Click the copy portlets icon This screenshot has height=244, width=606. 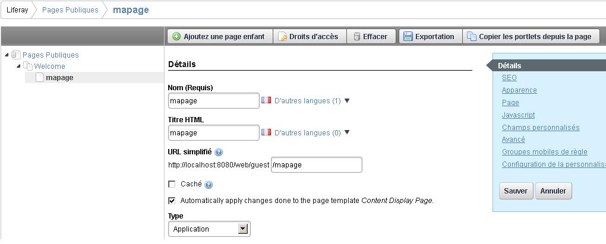[x=472, y=37]
